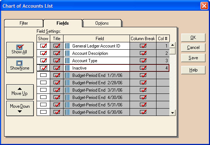Viewport: 210px width, 145px height.
Task: Click the scroll down arrow of field list
Action: [172, 113]
